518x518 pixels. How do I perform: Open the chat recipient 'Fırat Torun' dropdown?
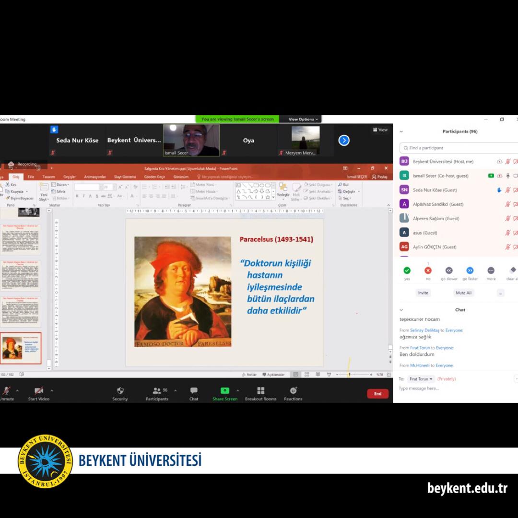(421, 379)
